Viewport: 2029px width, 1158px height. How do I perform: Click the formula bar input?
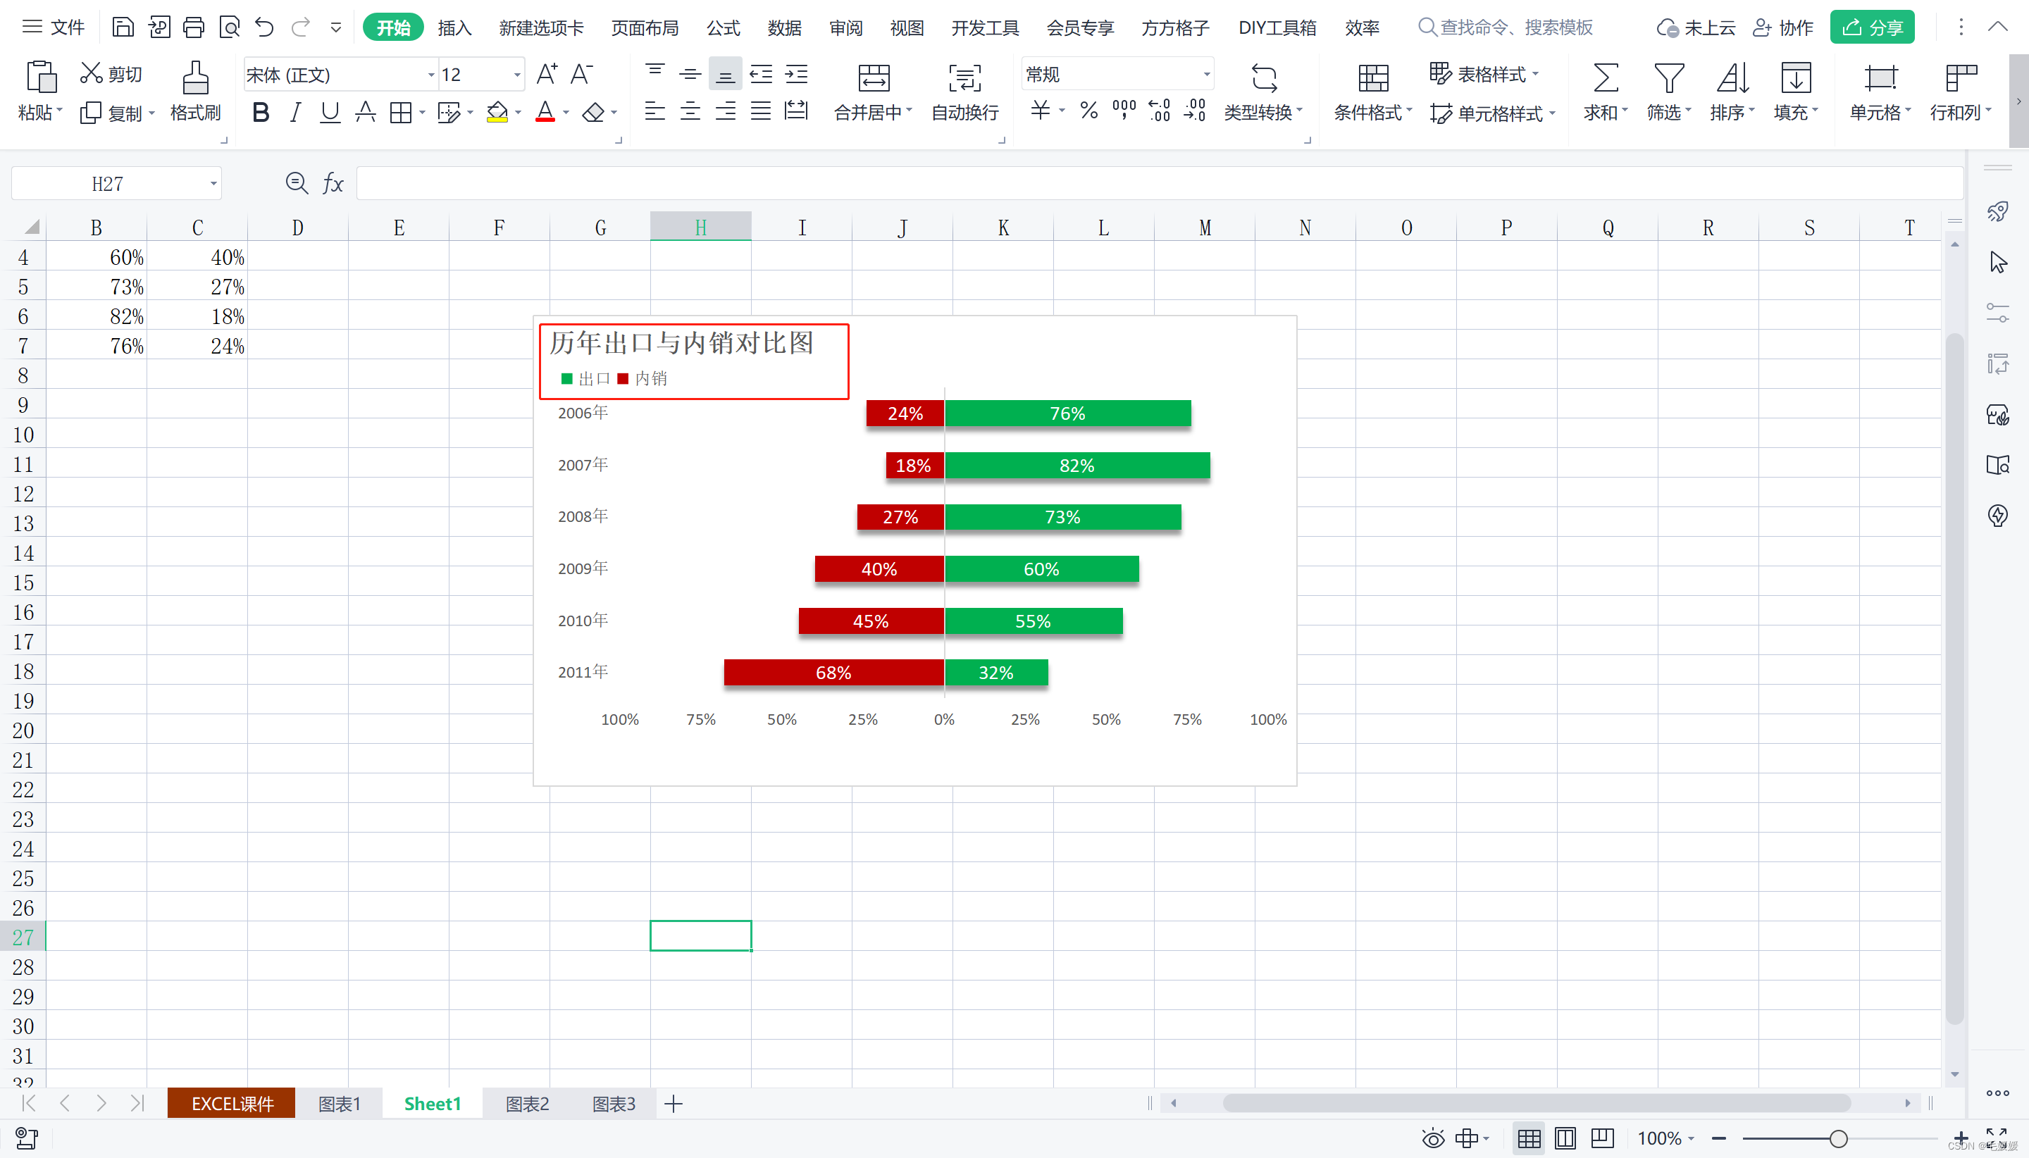(1159, 184)
